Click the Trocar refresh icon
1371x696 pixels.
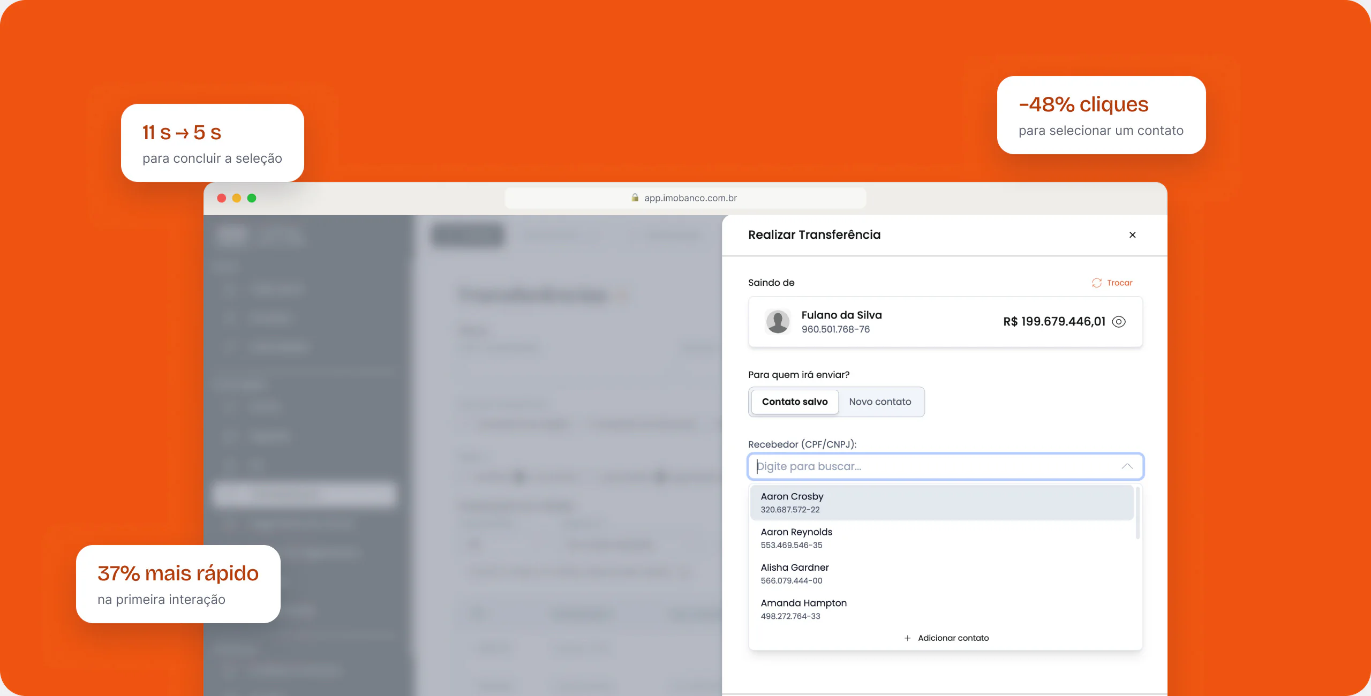[1097, 283]
